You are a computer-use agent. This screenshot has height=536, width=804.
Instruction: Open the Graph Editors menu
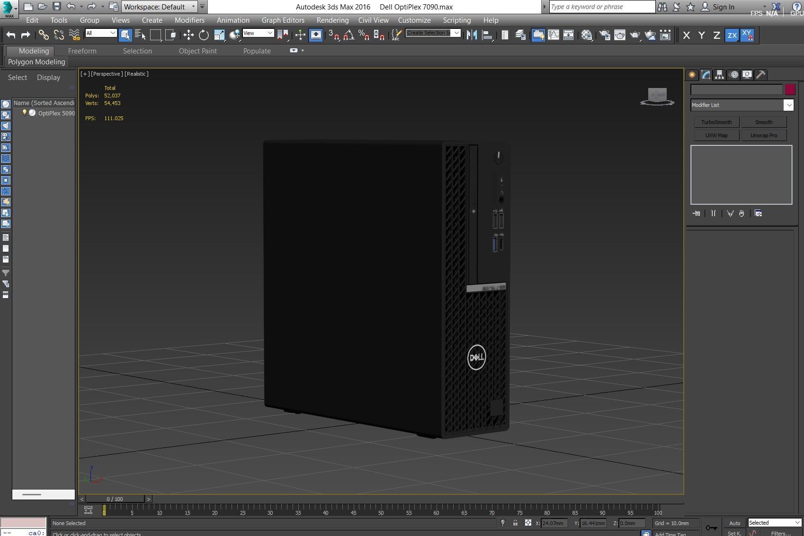coord(283,20)
